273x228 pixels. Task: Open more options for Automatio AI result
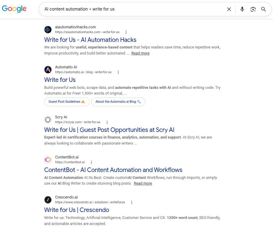[118, 72]
